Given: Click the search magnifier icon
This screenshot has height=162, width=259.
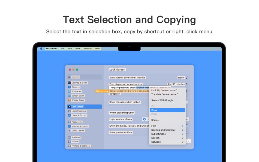Looking at the screenshot, I should tap(69, 77).
